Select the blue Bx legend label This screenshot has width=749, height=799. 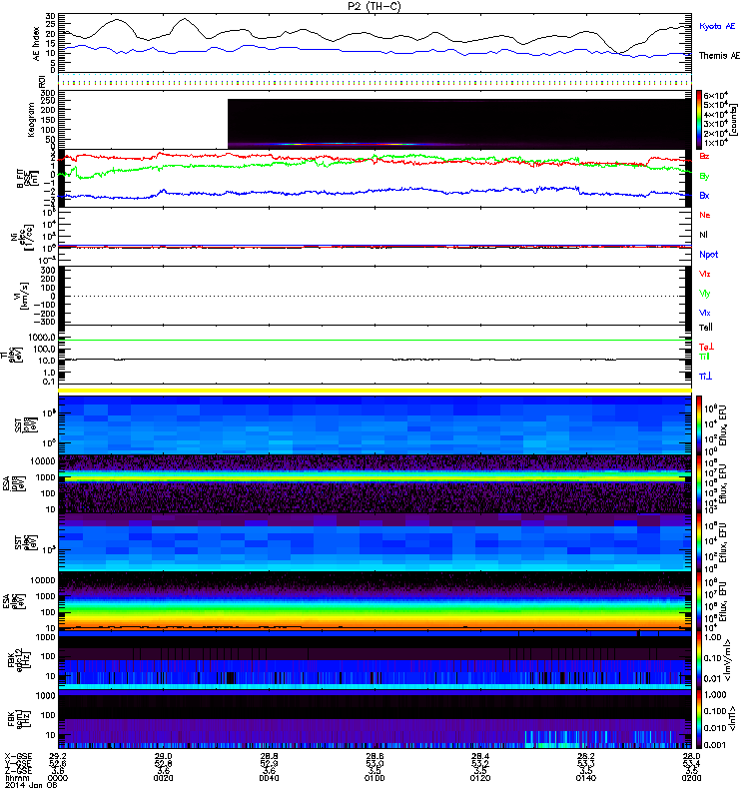tap(704, 195)
